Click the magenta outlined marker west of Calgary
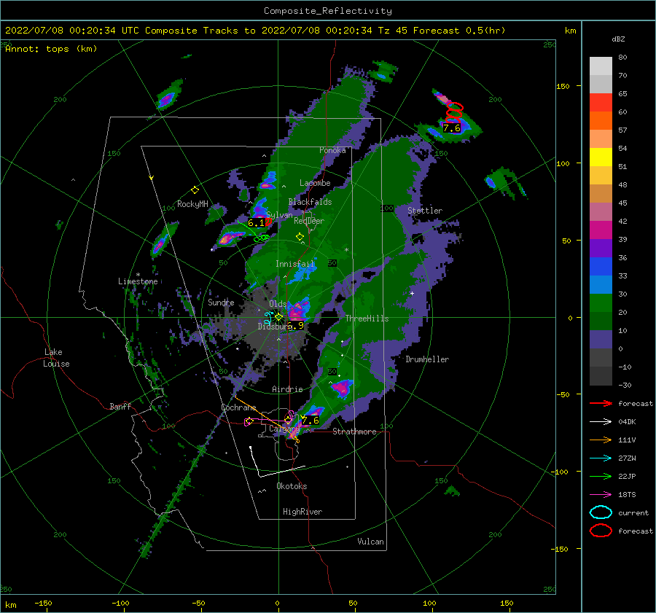 [x=249, y=421]
